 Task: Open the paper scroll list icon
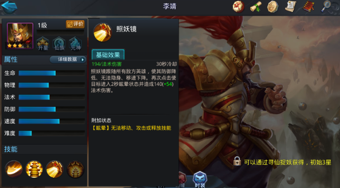(290, 7)
